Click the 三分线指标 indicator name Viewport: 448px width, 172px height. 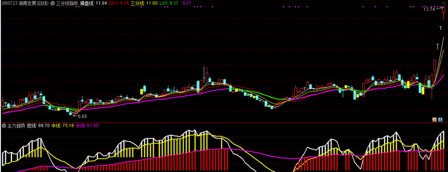tap(67, 3)
